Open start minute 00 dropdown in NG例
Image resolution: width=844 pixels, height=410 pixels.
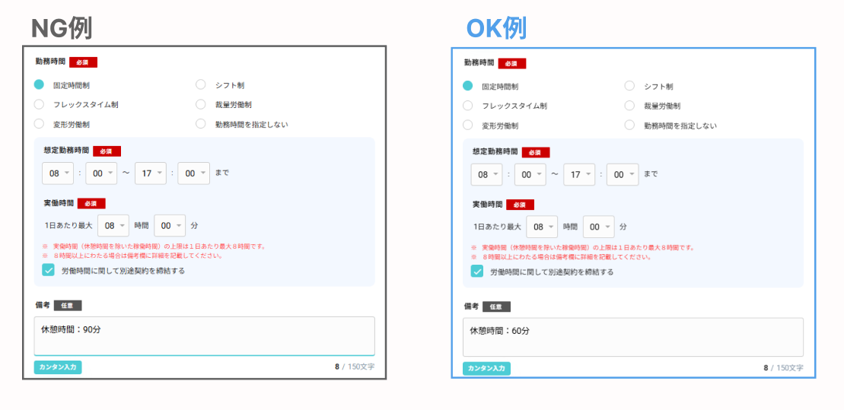coord(101,173)
